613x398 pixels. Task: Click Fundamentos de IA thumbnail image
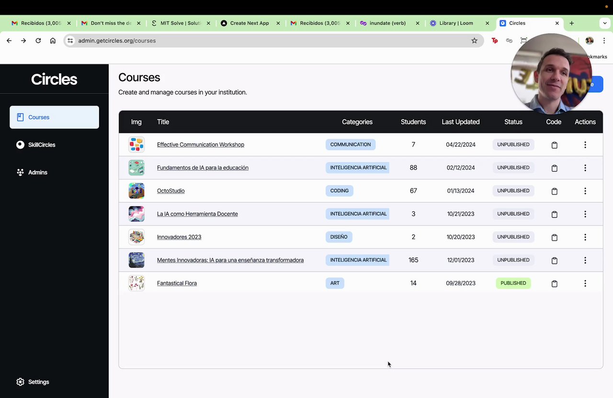click(x=136, y=168)
